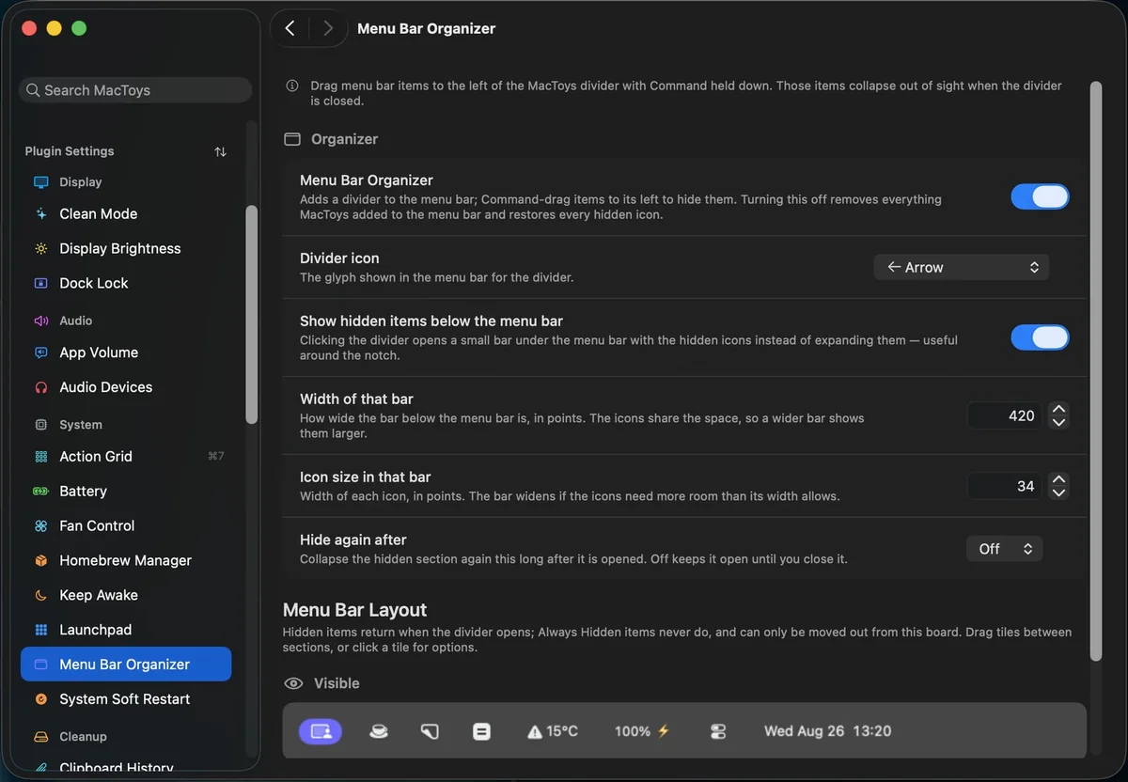This screenshot has width=1128, height=782.
Task: Click the App Volume icon
Action: (41, 353)
